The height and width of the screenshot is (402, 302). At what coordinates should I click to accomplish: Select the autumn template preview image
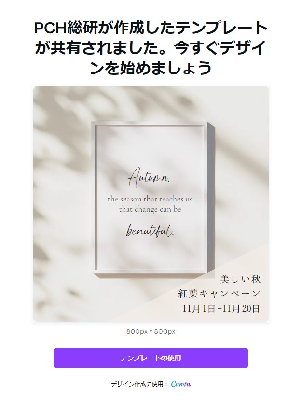[x=151, y=204]
